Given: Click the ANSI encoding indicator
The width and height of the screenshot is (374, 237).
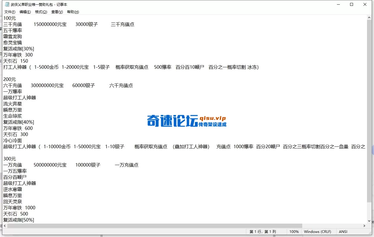Looking at the screenshot, I should [343, 231].
